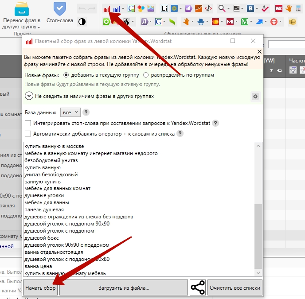Open Yandex.Wordstat left column batch collection (red bars)
Viewport: 305px width, 299px height.
[106, 9]
